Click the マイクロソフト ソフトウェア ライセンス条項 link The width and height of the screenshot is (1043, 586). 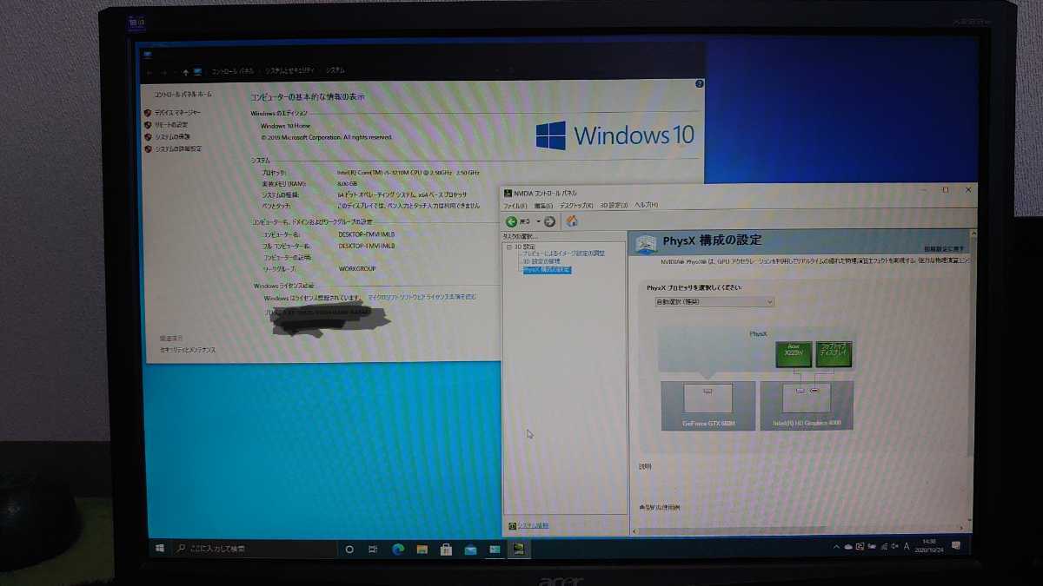422,297
